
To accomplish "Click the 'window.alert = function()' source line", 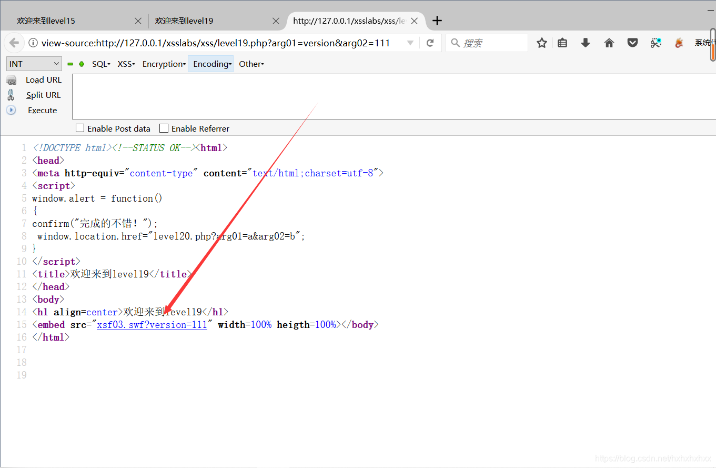I will click(x=97, y=198).
